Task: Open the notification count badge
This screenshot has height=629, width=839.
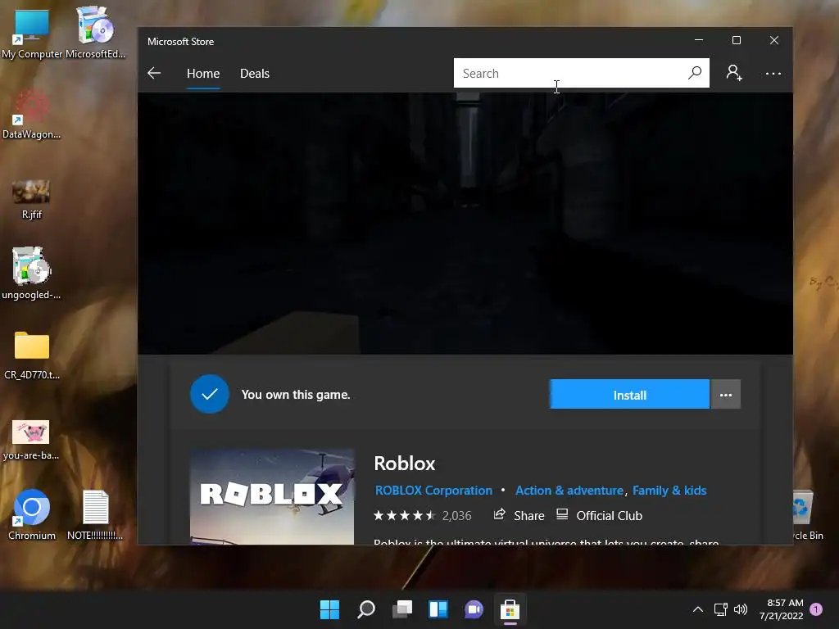Action: click(816, 609)
